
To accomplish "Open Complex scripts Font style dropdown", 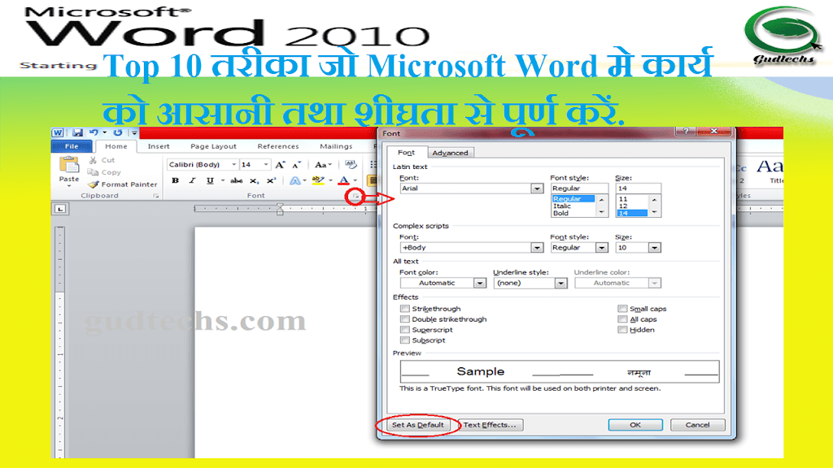I will [601, 247].
